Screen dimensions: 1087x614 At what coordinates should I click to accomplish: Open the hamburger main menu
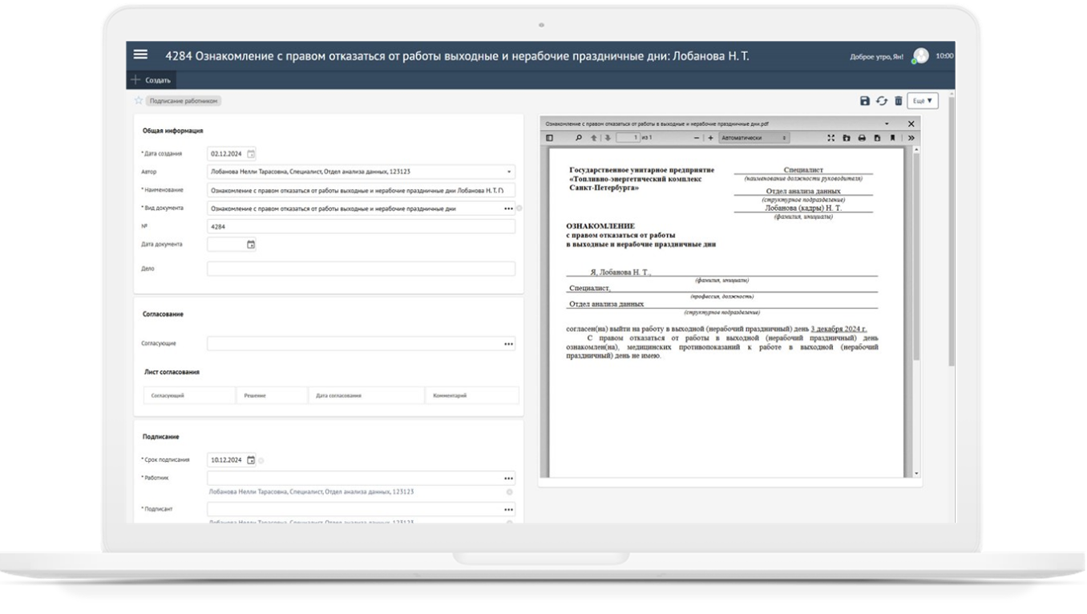pos(140,55)
